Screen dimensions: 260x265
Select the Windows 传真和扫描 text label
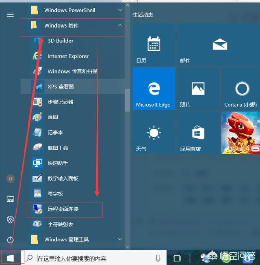click(72, 71)
